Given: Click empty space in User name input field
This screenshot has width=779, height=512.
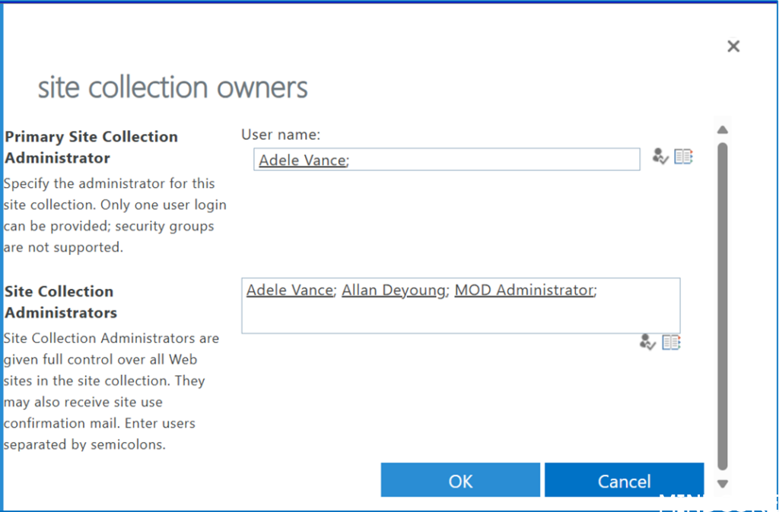Looking at the screenshot, I should 494,160.
